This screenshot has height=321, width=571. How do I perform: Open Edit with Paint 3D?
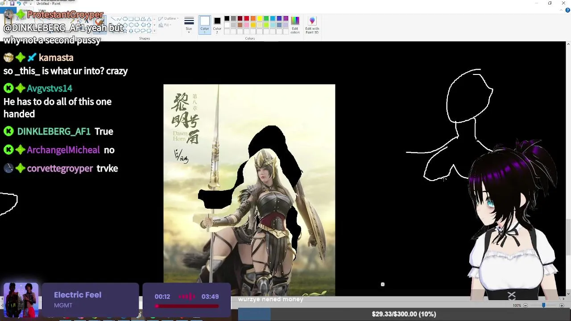312,25
